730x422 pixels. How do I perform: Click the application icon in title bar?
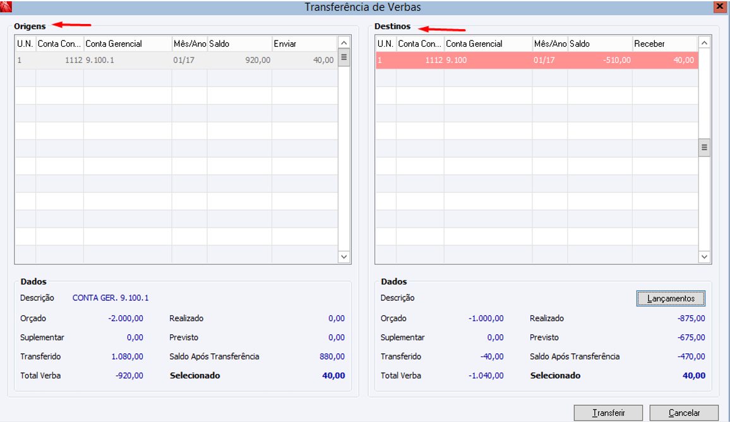pos(6,6)
